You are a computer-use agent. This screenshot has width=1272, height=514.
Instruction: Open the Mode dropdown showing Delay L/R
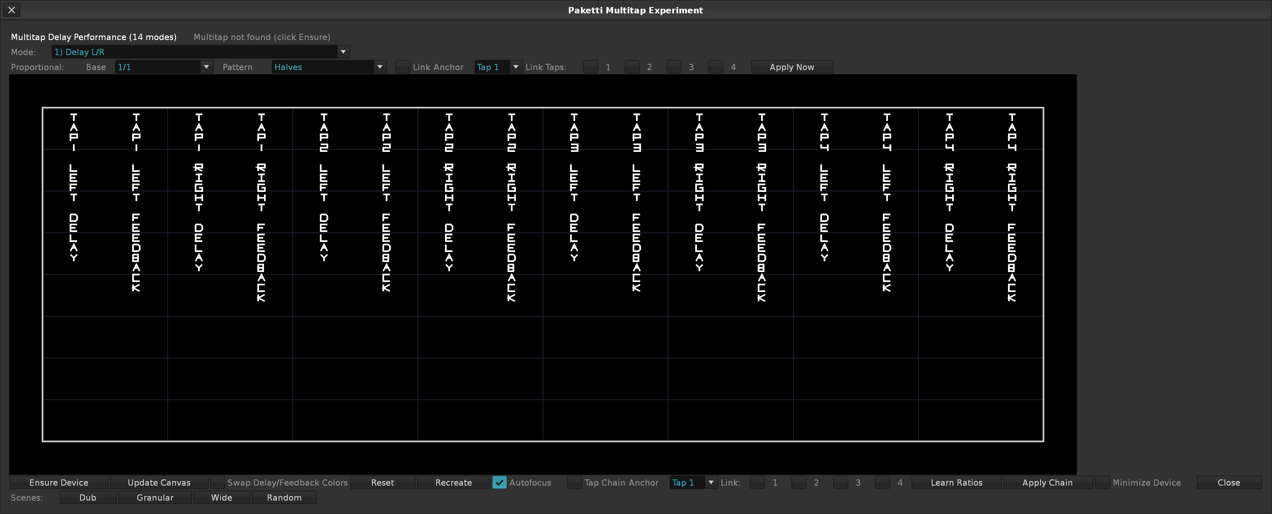(x=201, y=52)
